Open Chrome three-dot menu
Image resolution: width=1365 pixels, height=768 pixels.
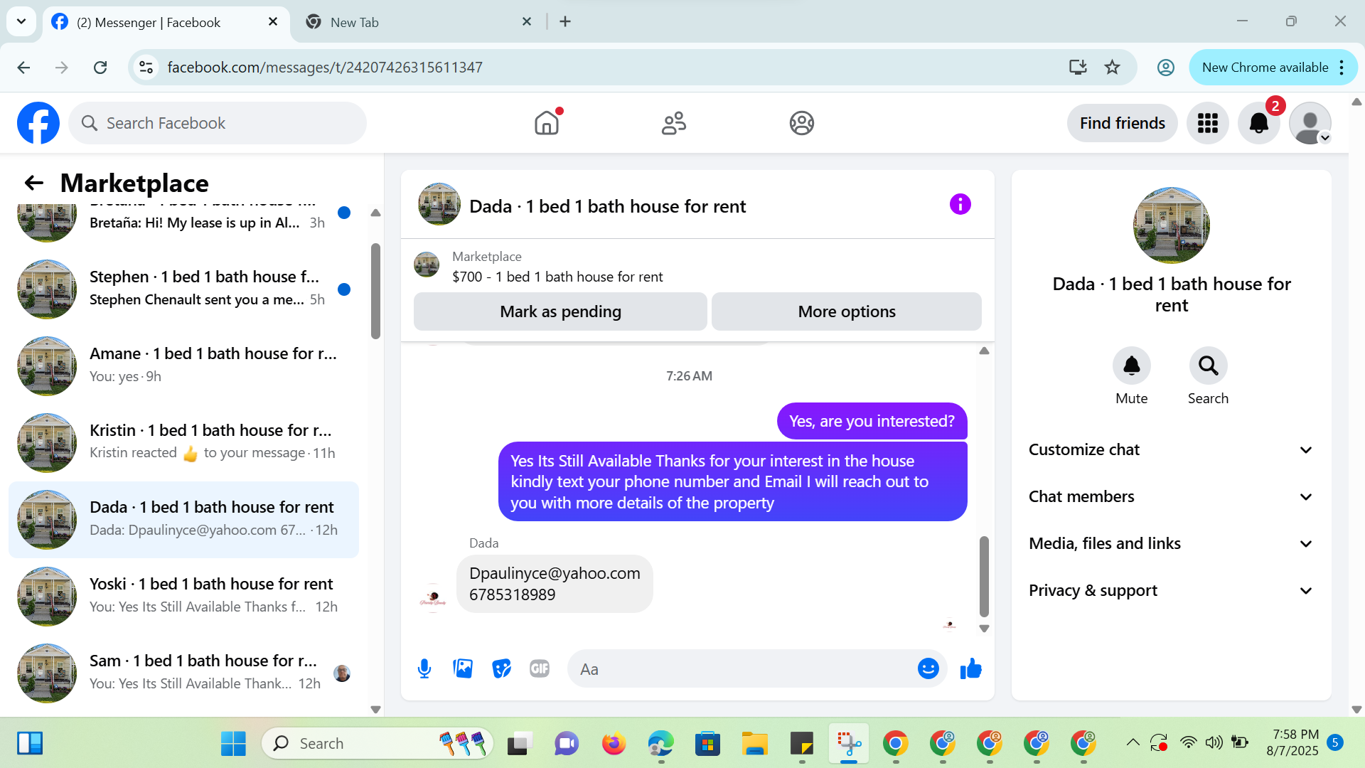[1342, 68]
